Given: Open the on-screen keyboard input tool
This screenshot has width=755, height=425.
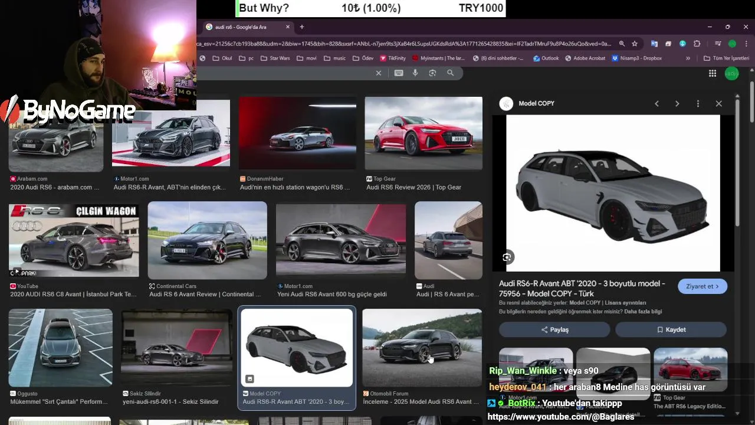Looking at the screenshot, I should 399,73.
